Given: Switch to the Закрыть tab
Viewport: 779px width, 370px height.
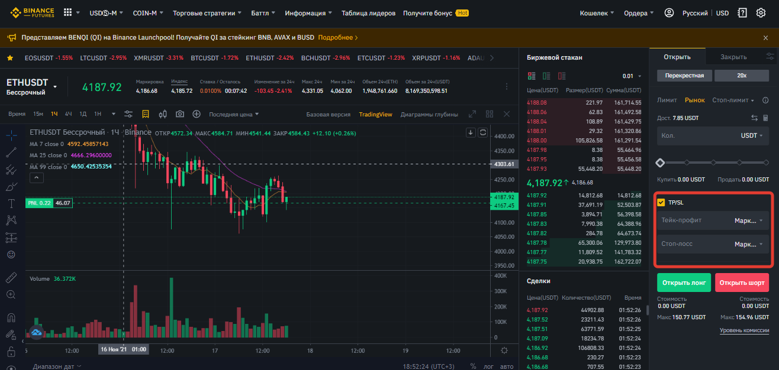Looking at the screenshot, I should click(733, 57).
